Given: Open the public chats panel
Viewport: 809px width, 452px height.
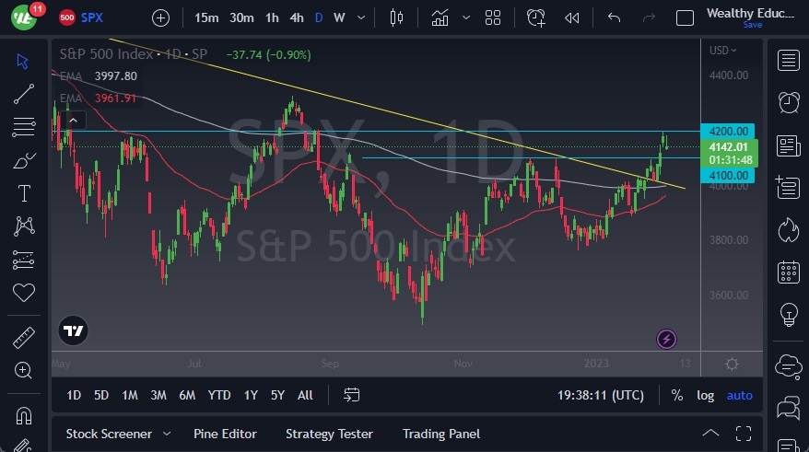Looking at the screenshot, I should 789,366.
